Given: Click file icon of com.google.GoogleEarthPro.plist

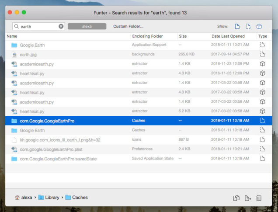Looking at the screenshot, I should (14, 149).
